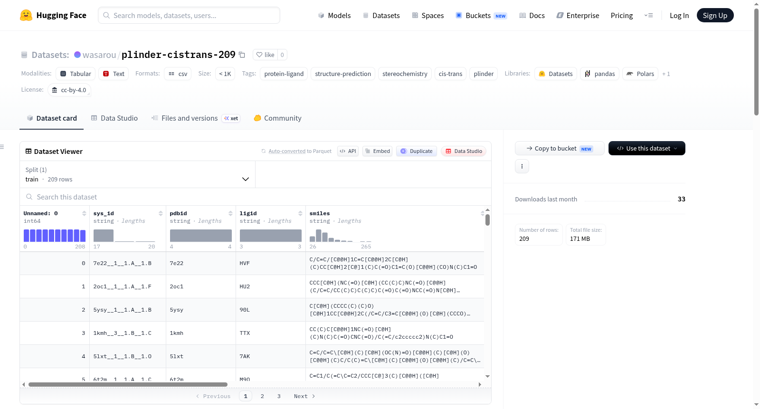Click the stereochemistry tag
Image resolution: width=760 pixels, height=409 pixels.
point(405,74)
